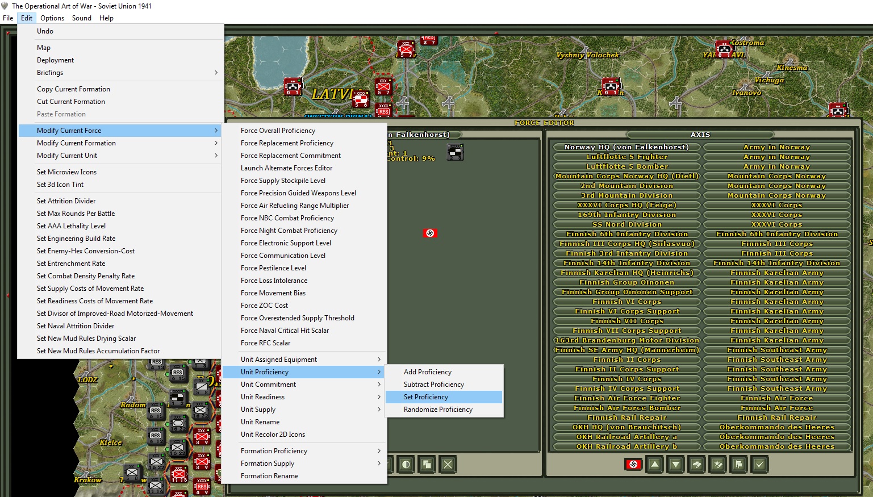
Task: Select Finnish Group Oinonen formation
Action: coord(626,282)
